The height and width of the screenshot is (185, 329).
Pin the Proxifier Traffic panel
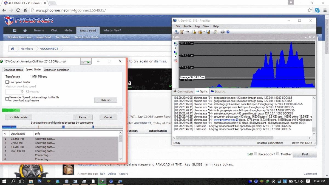[x=310, y=37]
